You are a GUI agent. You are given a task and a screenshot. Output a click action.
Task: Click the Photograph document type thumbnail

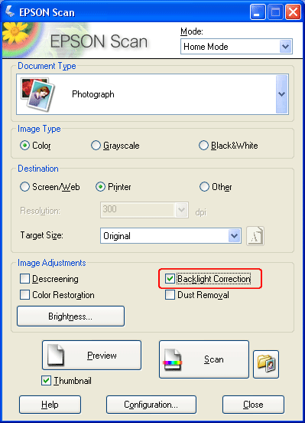coord(38,94)
